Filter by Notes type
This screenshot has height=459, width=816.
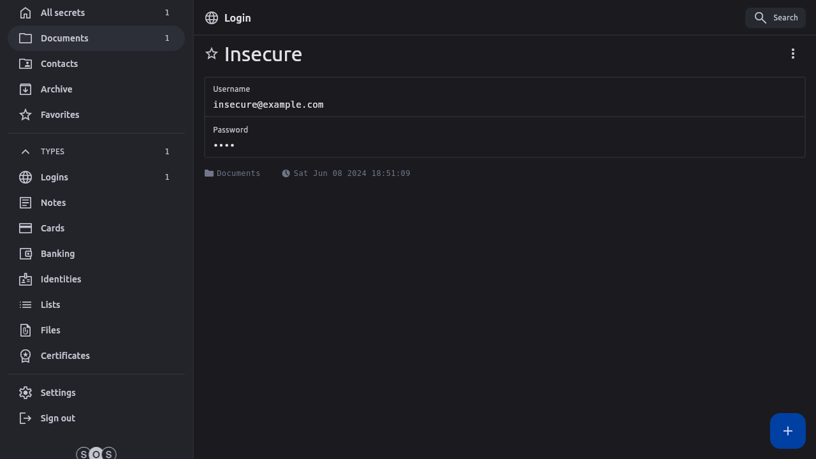[53, 203]
